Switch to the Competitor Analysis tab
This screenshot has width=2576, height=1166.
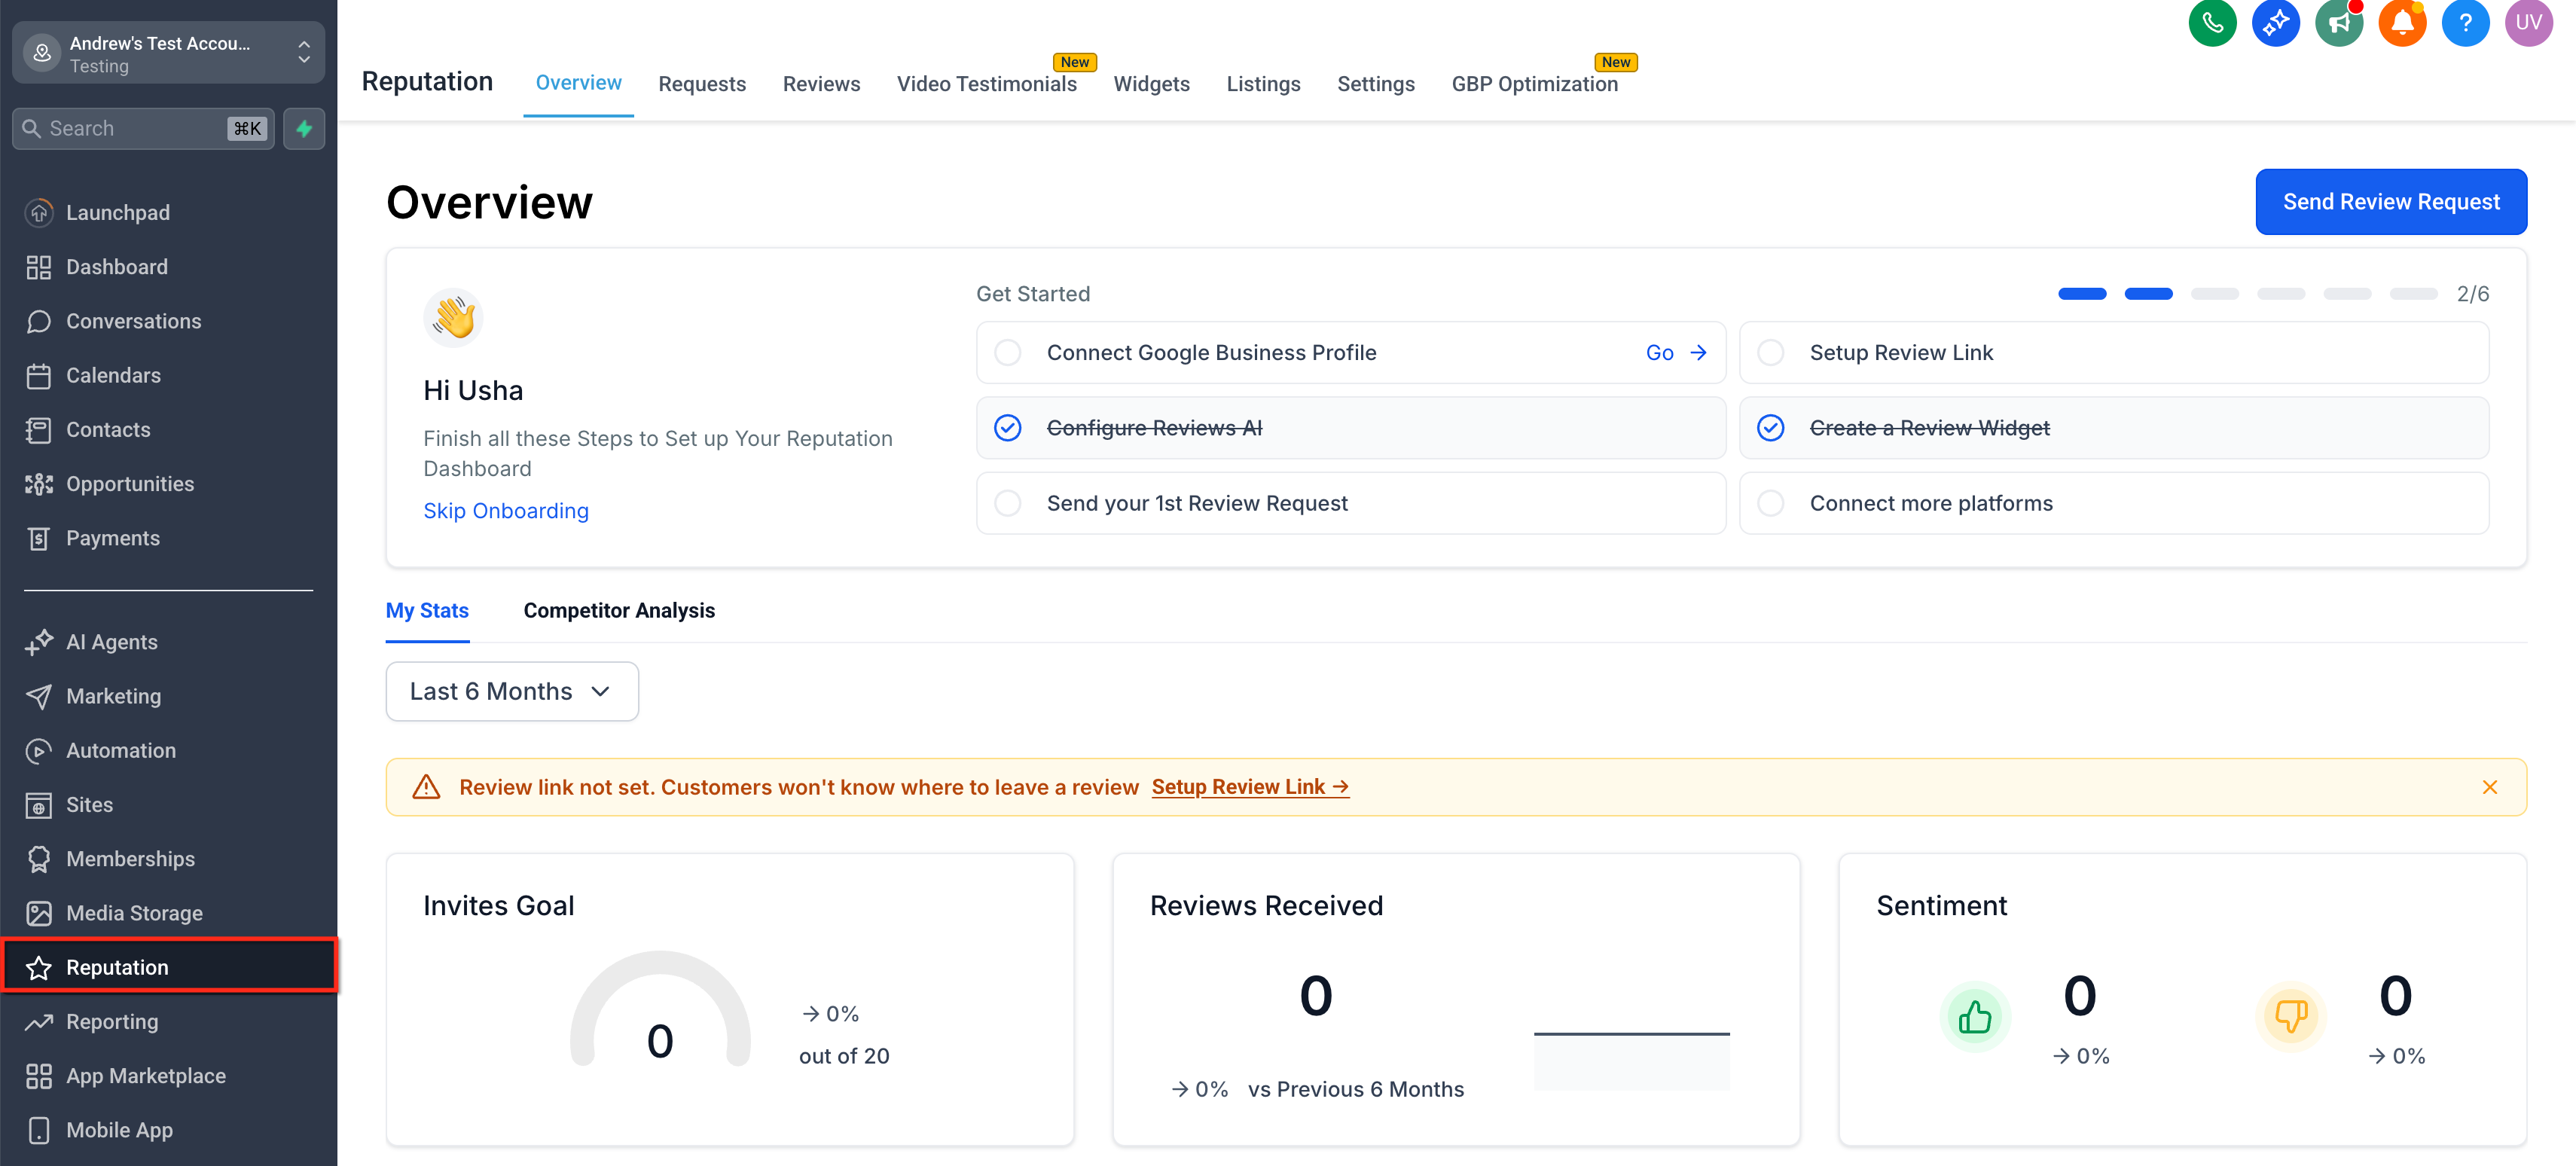(x=618, y=611)
